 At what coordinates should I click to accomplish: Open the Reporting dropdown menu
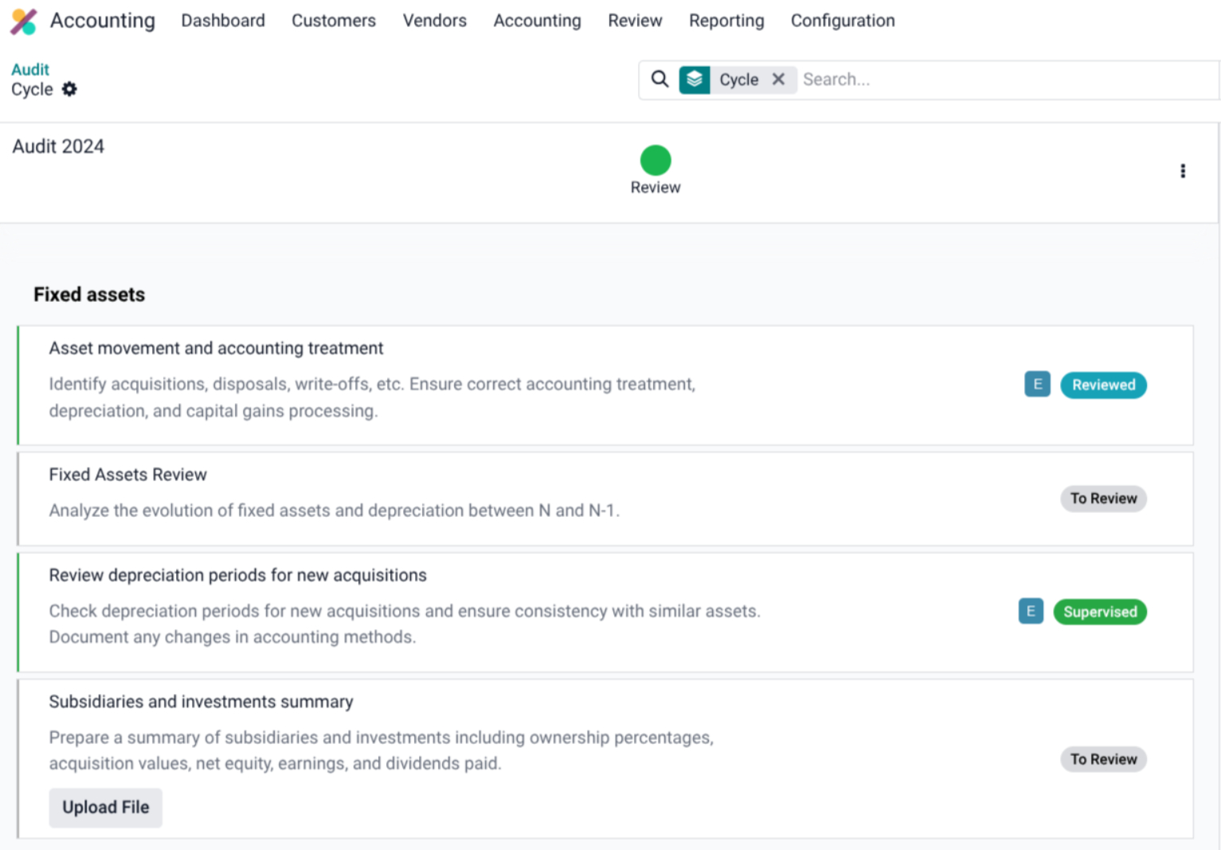726,21
